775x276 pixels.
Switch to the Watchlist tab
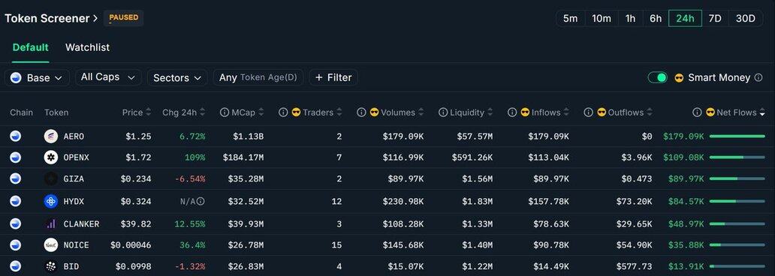click(87, 47)
